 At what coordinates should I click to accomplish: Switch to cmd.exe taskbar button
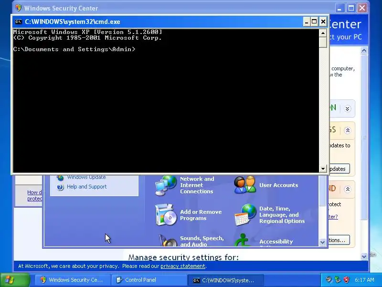(225, 280)
